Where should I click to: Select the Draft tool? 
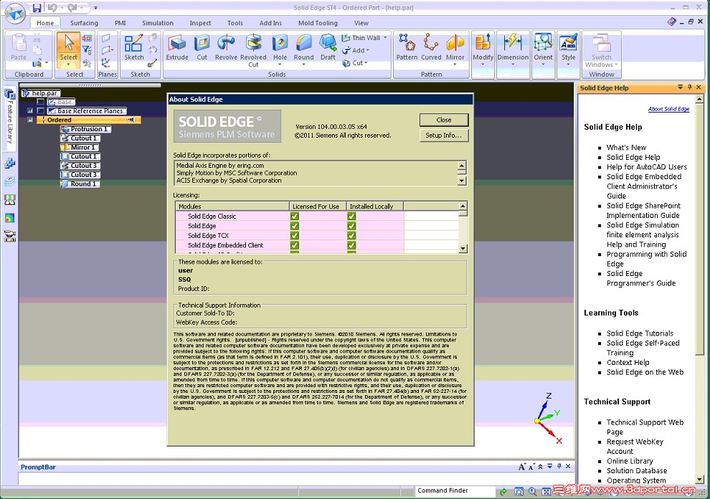(x=328, y=47)
